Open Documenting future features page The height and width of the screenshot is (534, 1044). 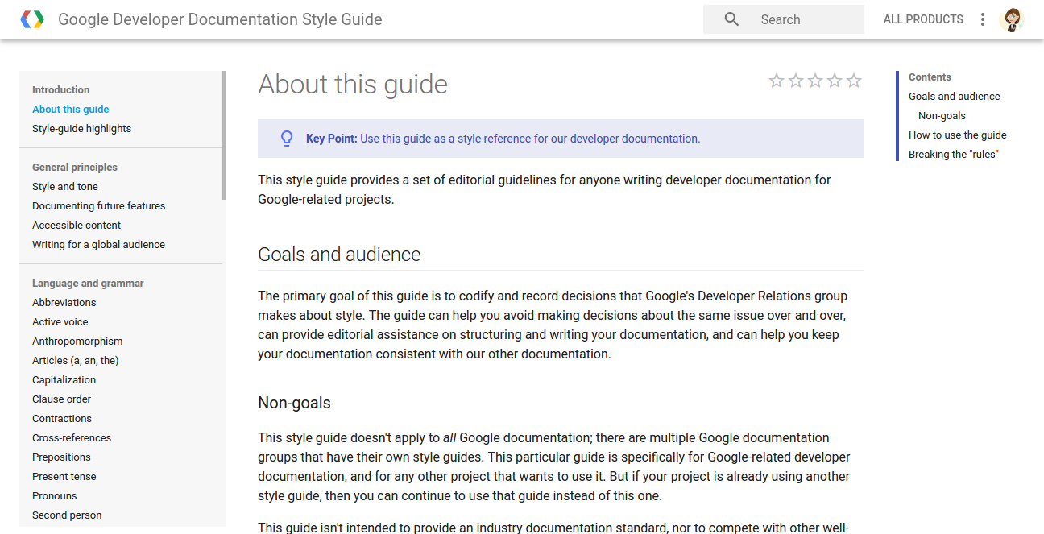coord(99,206)
